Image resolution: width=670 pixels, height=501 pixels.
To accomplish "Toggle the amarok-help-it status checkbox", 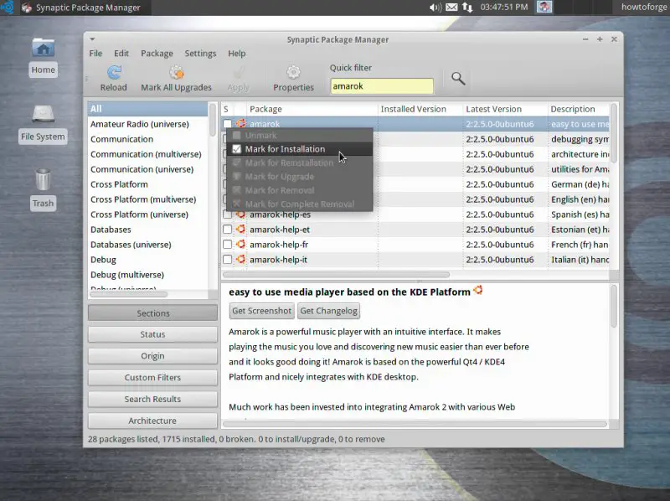I will pos(227,259).
